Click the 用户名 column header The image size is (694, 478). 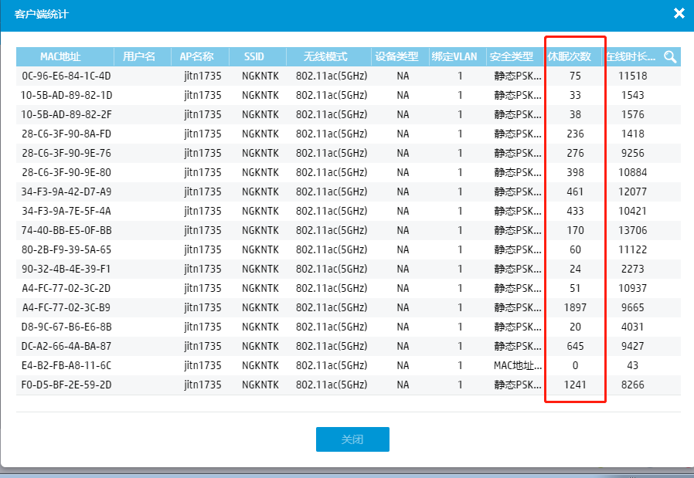click(x=139, y=56)
